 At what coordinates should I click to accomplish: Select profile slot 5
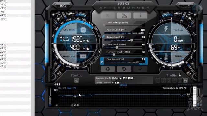tap(180, 81)
